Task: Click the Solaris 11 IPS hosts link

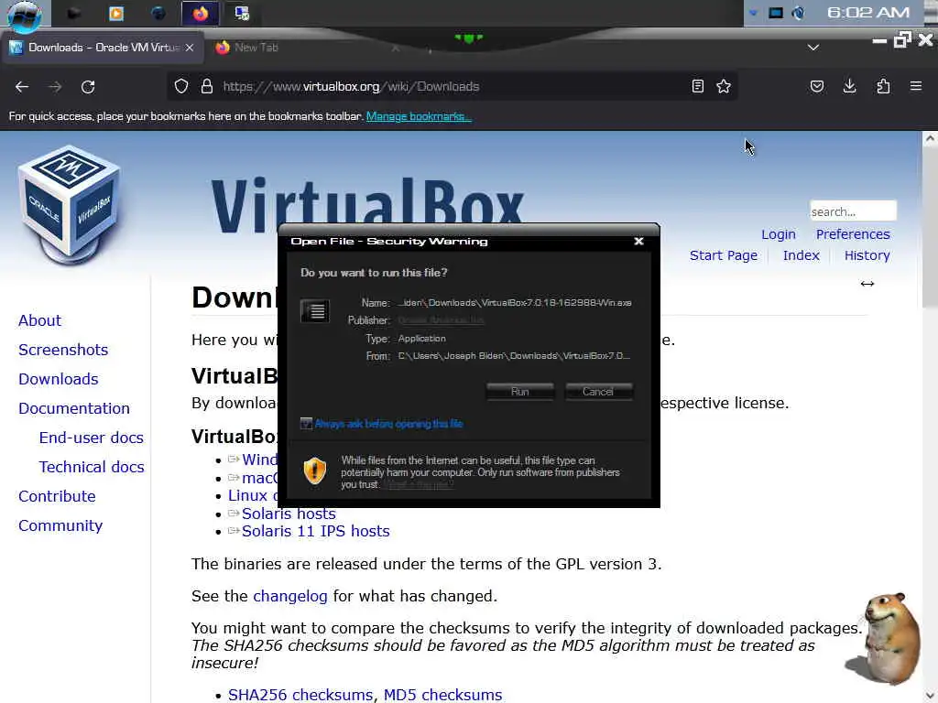Action: coord(316,531)
